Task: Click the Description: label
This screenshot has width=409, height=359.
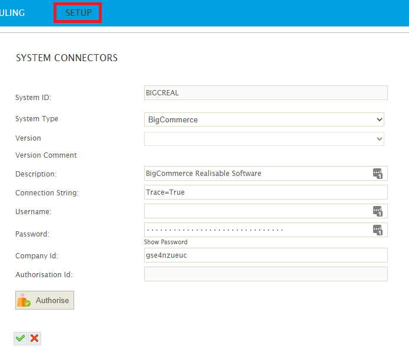Action: coord(36,174)
